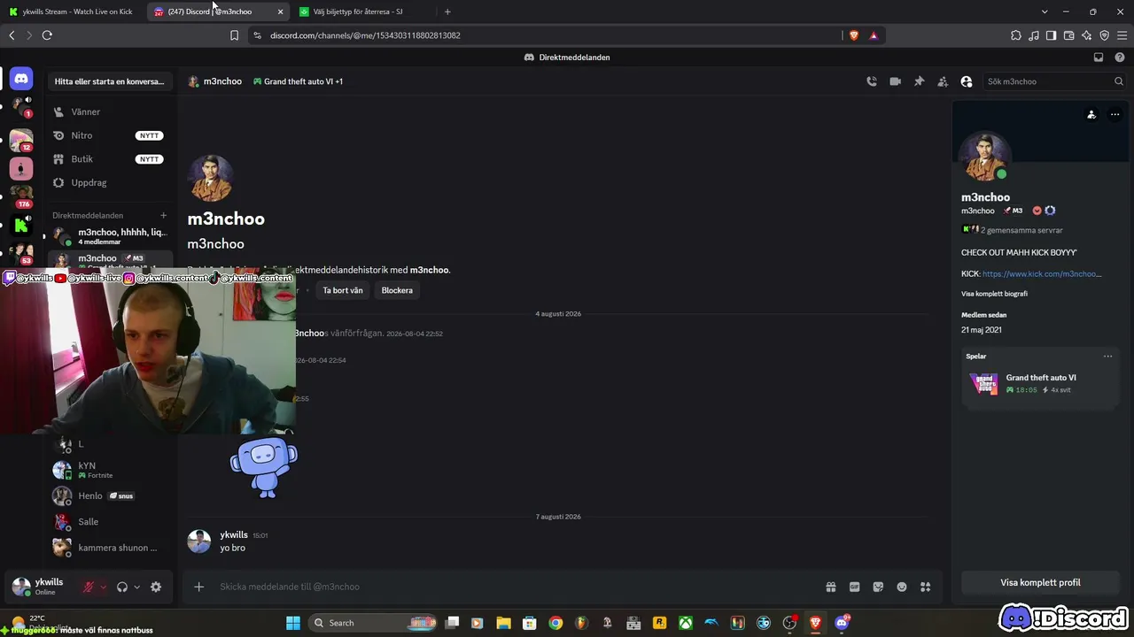Image resolution: width=1134 pixels, height=637 pixels.
Task: Expand microphone input options
Action: click(x=103, y=587)
